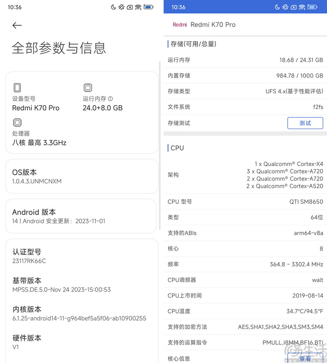Tap the 文件系统 row showing f2fs
This screenshot has height=363, width=327.
tap(245, 107)
